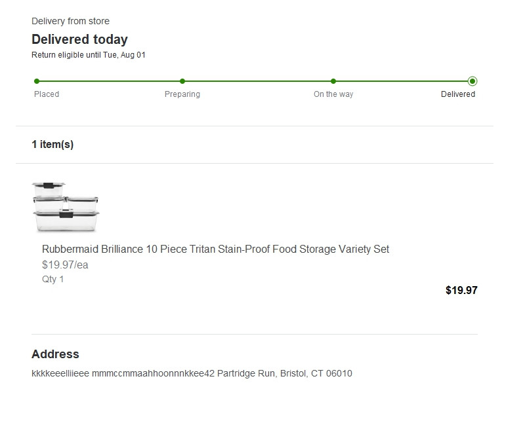Screen dimensions: 525x423
Task: Click the green progress line between Preparing and On the way
Action: pyautogui.click(x=257, y=81)
